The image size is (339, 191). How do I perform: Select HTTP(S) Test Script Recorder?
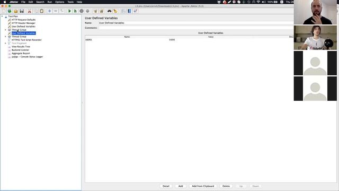coord(26,40)
